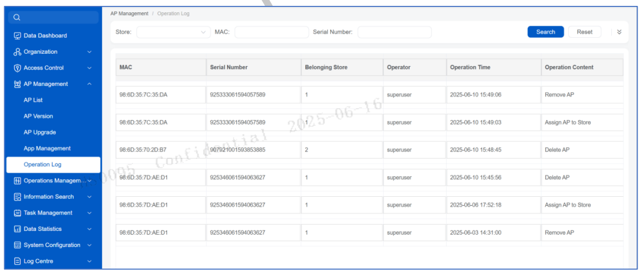This screenshot has width=643, height=277.
Task: Click the Belonging Store column header
Action: (342, 67)
